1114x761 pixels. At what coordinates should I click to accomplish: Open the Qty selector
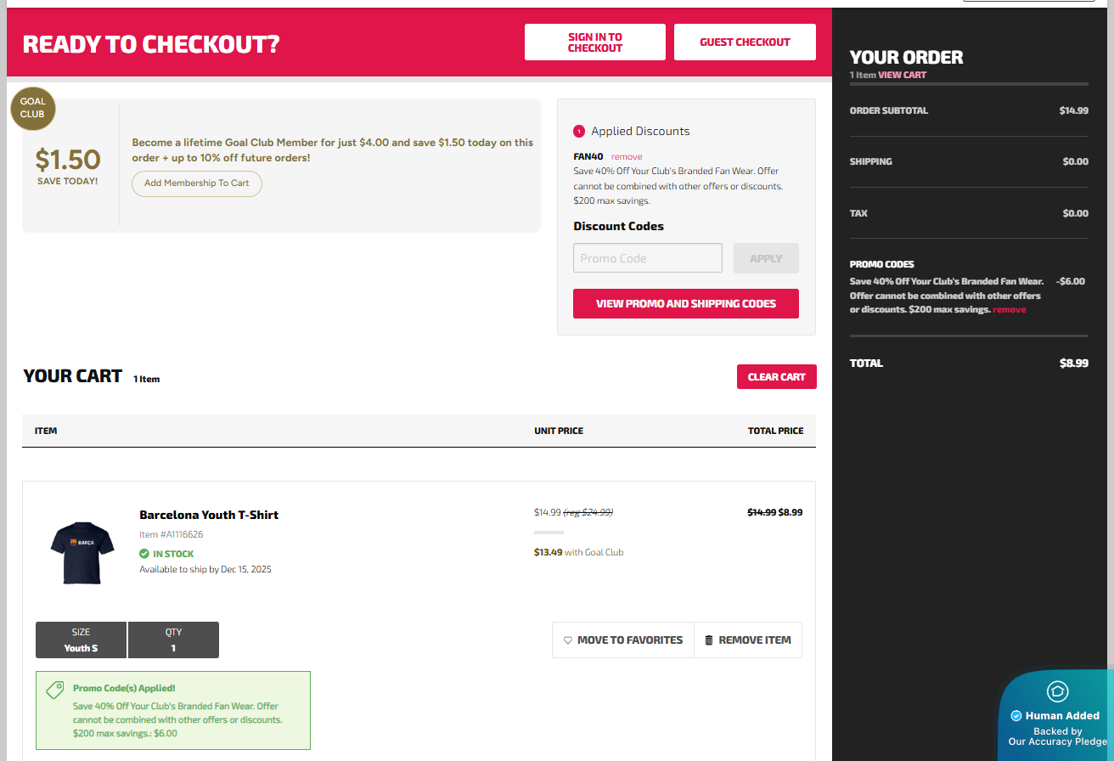click(x=173, y=640)
